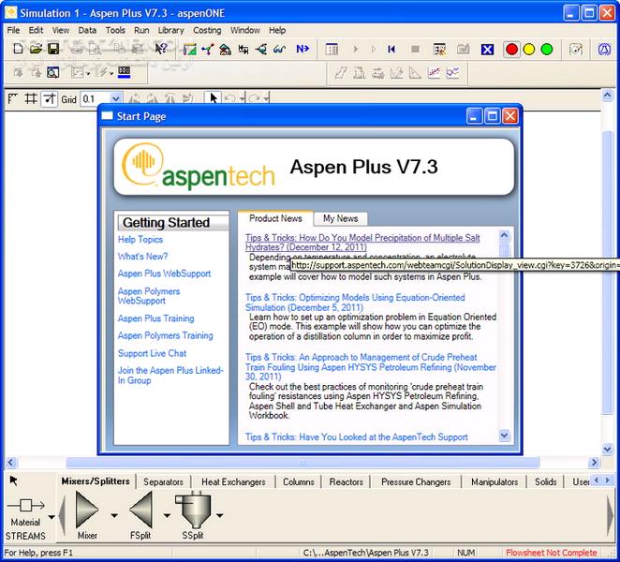Open the Library menu
Viewport: 620px width, 562px height.
coord(170,30)
